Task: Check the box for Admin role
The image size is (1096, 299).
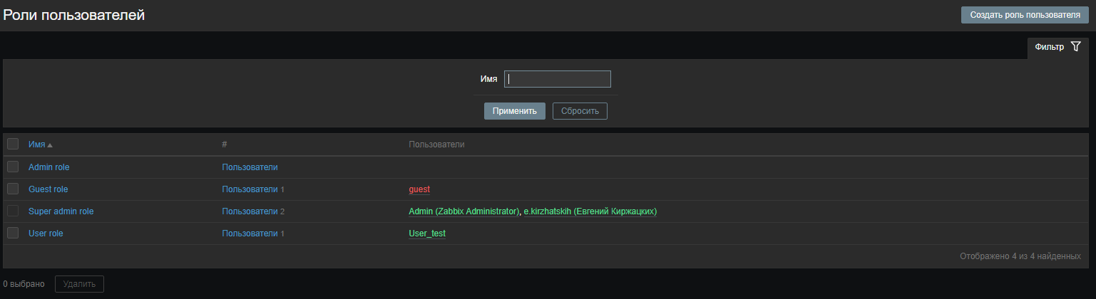Action: pyautogui.click(x=13, y=167)
